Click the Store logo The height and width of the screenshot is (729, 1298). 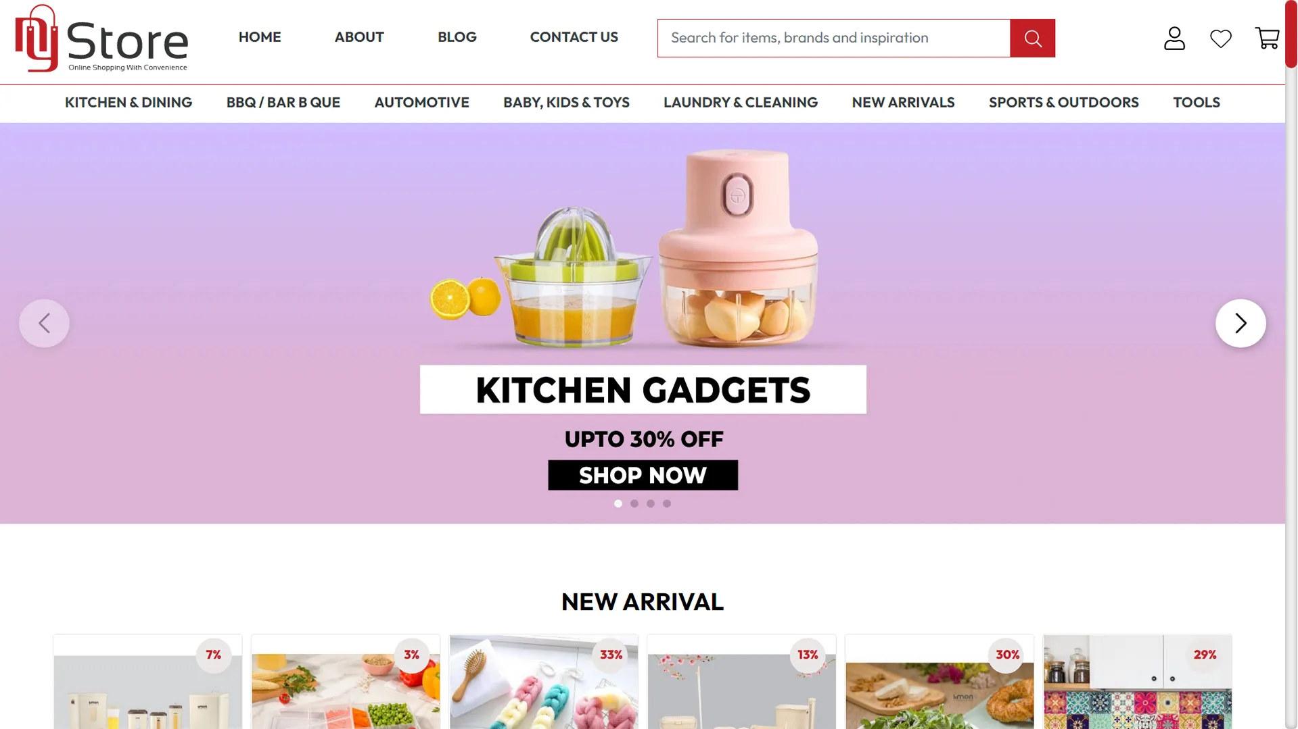(101, 39)
